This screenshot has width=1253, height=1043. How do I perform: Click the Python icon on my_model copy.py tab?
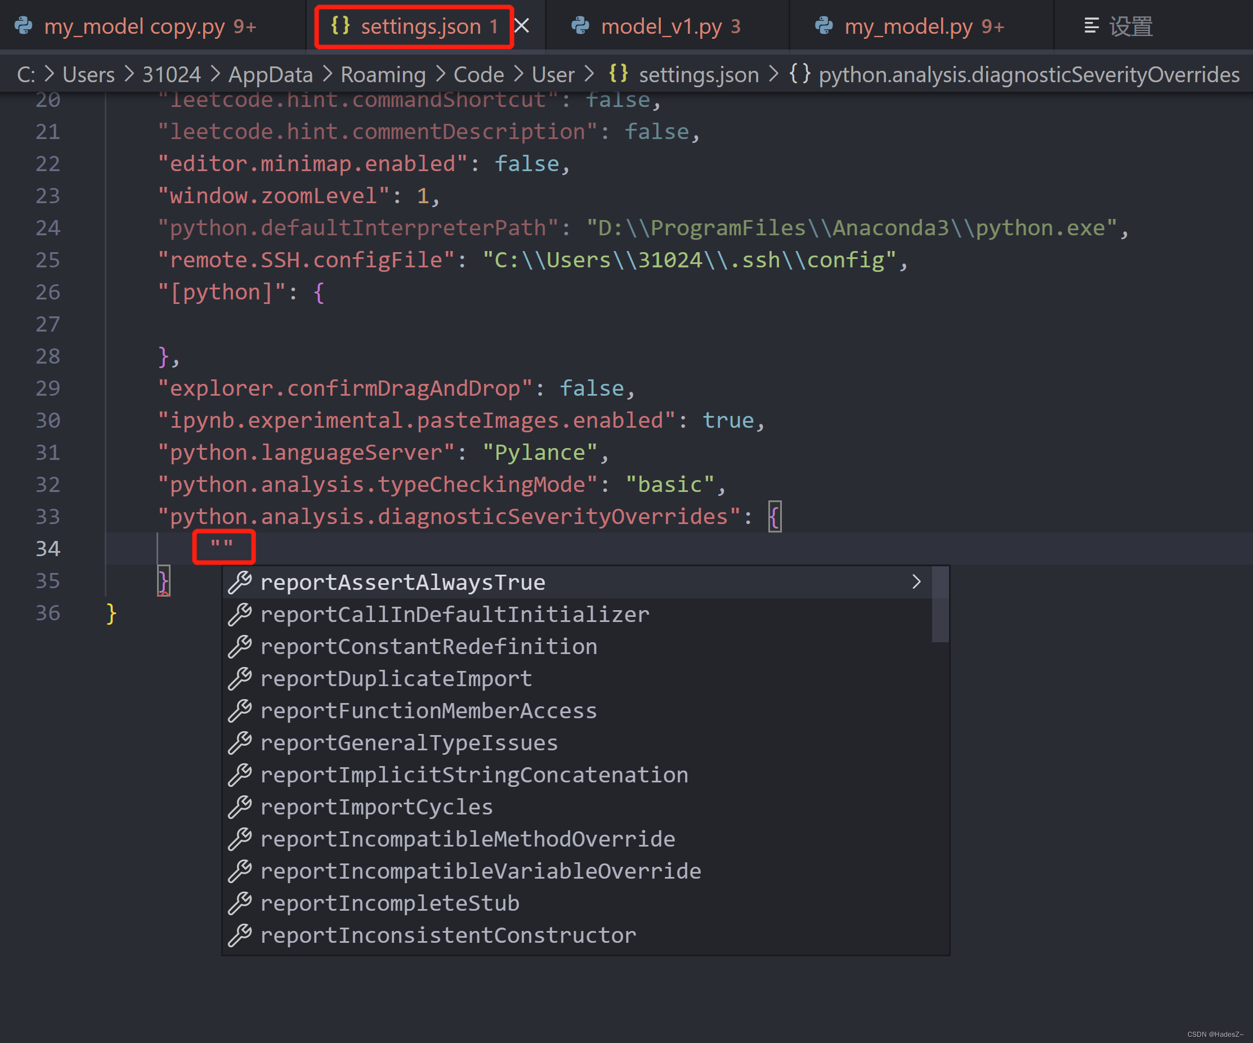click(x=23, y=25)
